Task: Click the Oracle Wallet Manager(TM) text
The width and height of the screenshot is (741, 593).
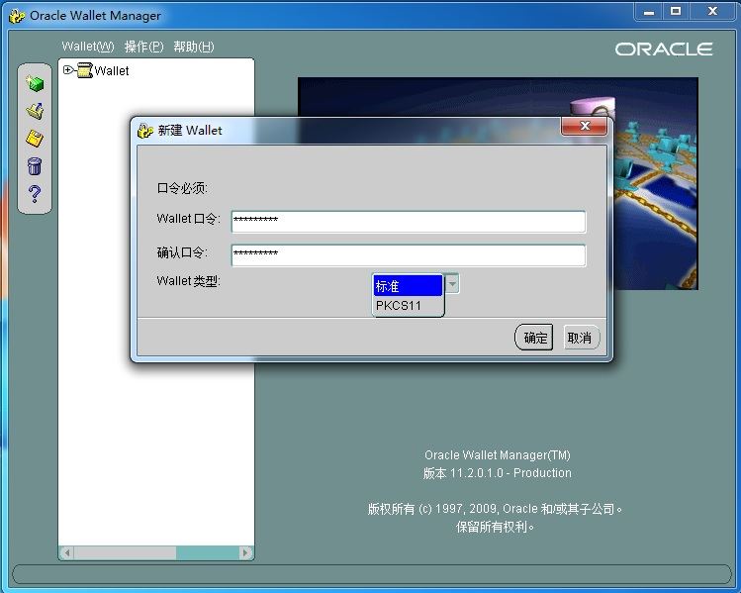Action: click(498, 455)
